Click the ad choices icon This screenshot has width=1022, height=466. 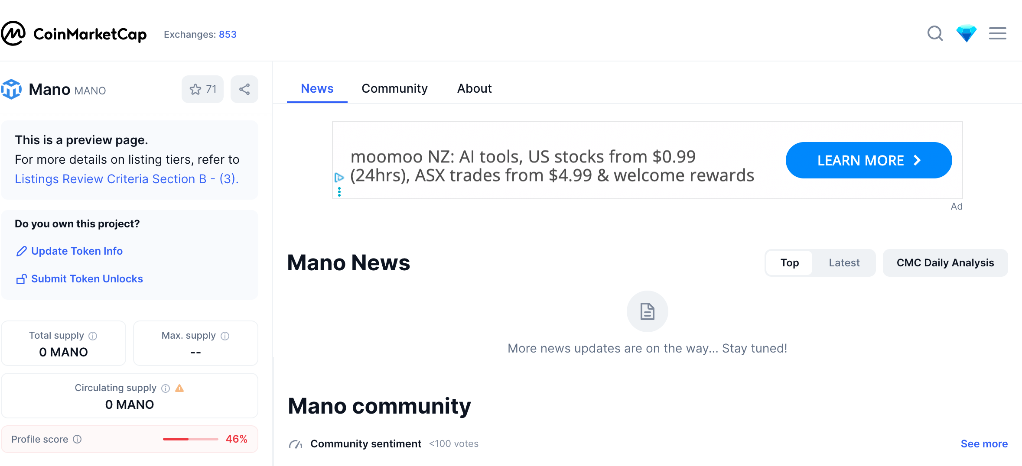pyautogui.click(x=339, y=178)
